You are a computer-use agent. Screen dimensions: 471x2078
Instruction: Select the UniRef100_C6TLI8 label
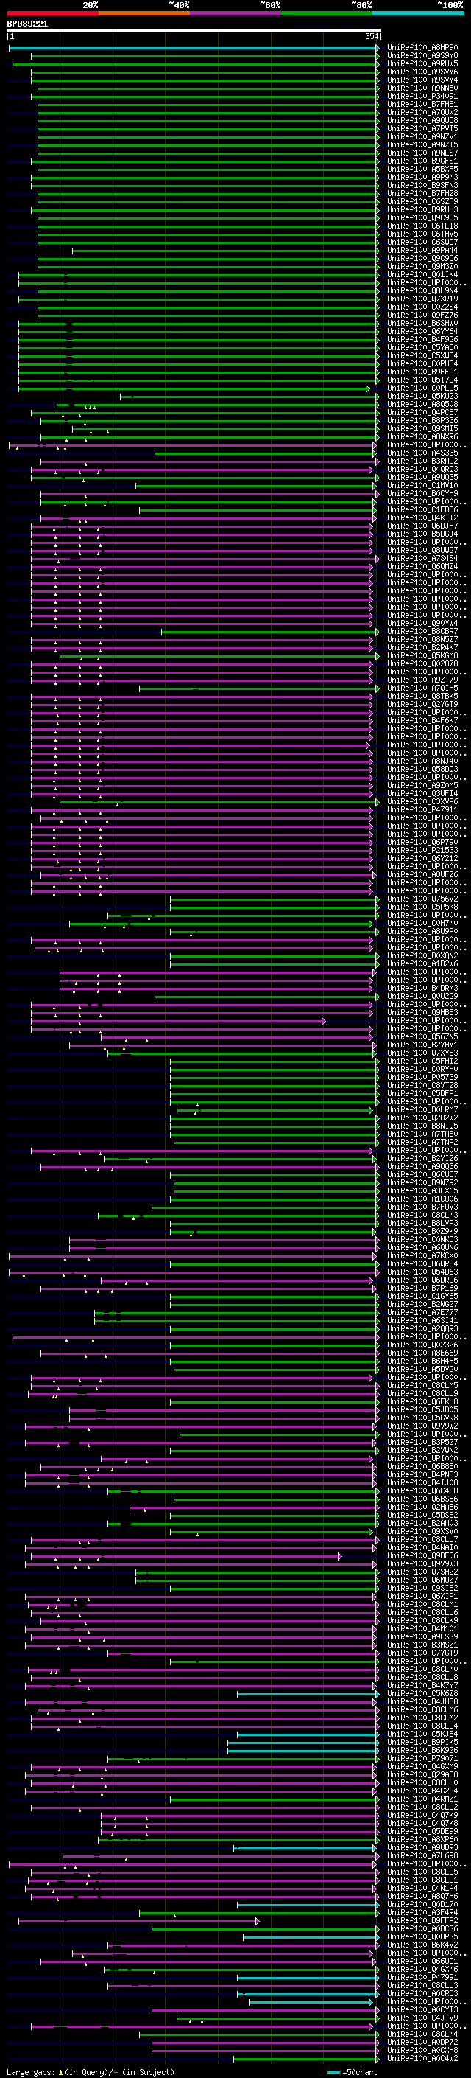[422, 226]
